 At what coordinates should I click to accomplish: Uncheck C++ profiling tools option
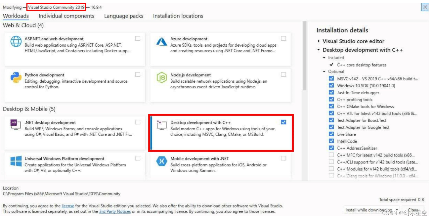point(331,100)
